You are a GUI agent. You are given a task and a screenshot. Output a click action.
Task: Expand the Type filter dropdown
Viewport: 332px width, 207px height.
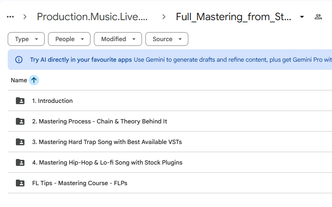26,39
